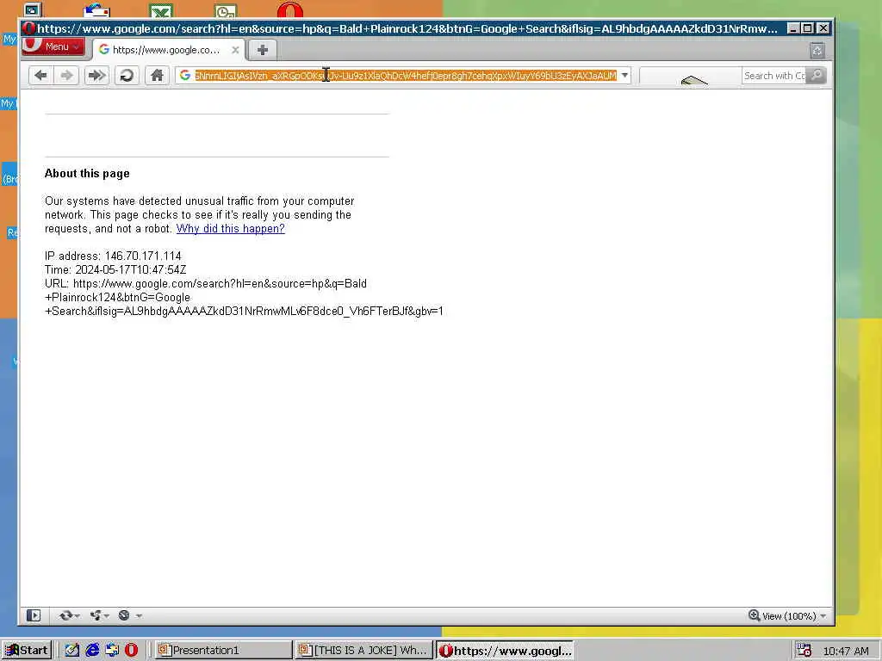Screen dimensions: 882x661
Task: Launch Opera from quick launch
Action: pos(131,651)
